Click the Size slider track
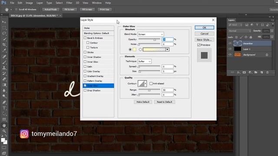278x156 pixels. click(x=149, y=71)
